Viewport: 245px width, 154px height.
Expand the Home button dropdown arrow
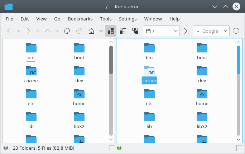tap(101, 31)
